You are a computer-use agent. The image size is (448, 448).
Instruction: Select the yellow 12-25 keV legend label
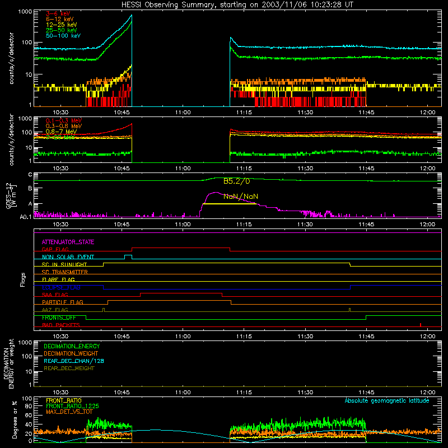coord(61,25)
